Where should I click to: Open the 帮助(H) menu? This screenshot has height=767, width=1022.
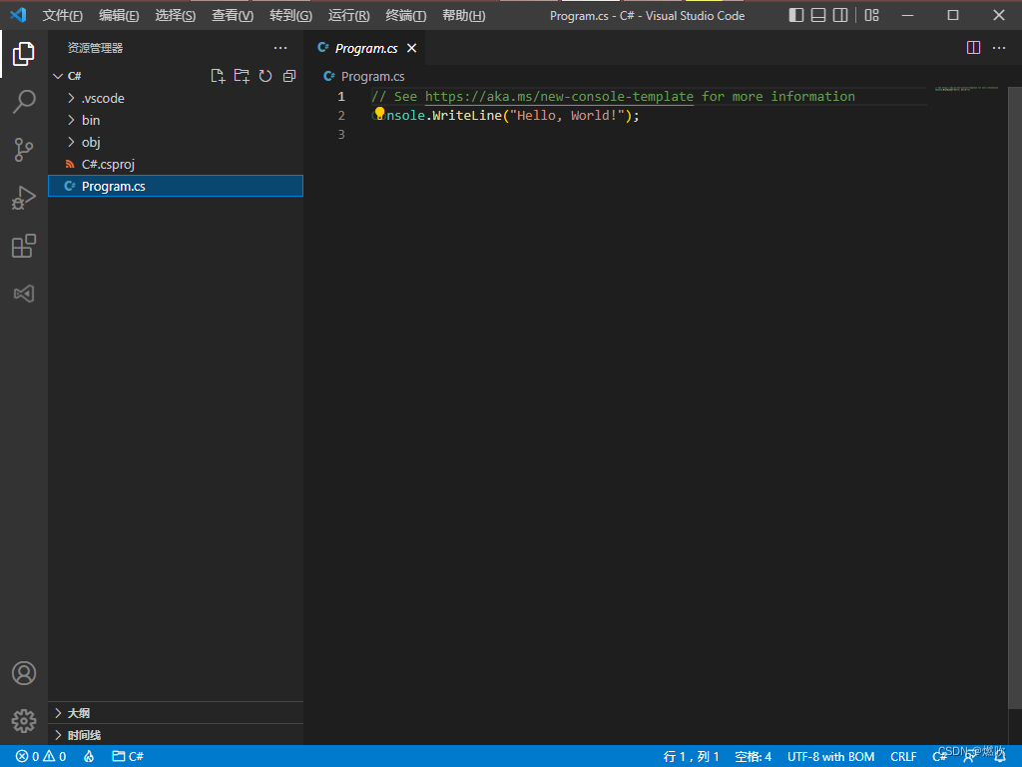[463, 15]
